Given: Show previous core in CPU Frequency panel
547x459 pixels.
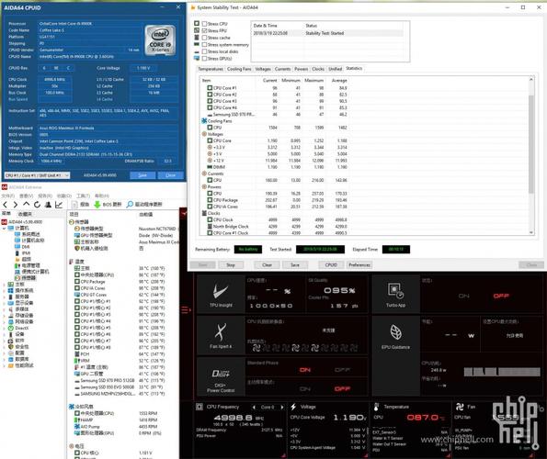Looking at the screenshot, I should (x=254, y=407).
